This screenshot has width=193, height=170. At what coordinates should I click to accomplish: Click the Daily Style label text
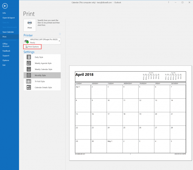[39, 57]
